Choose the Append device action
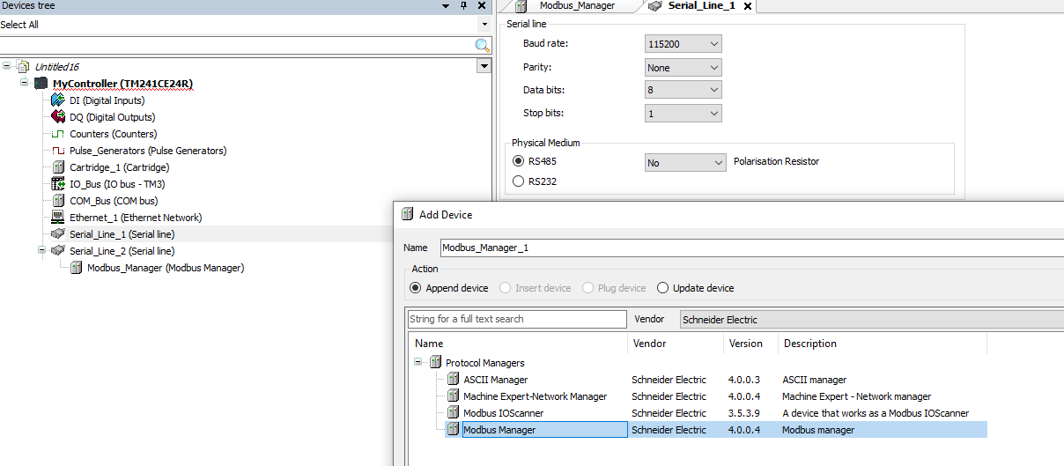 click(x=416, y=288)
